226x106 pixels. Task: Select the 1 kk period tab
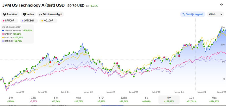[33, 100]
